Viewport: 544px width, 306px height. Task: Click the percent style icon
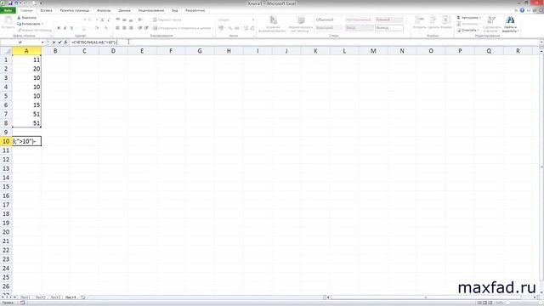coord(230,28)
